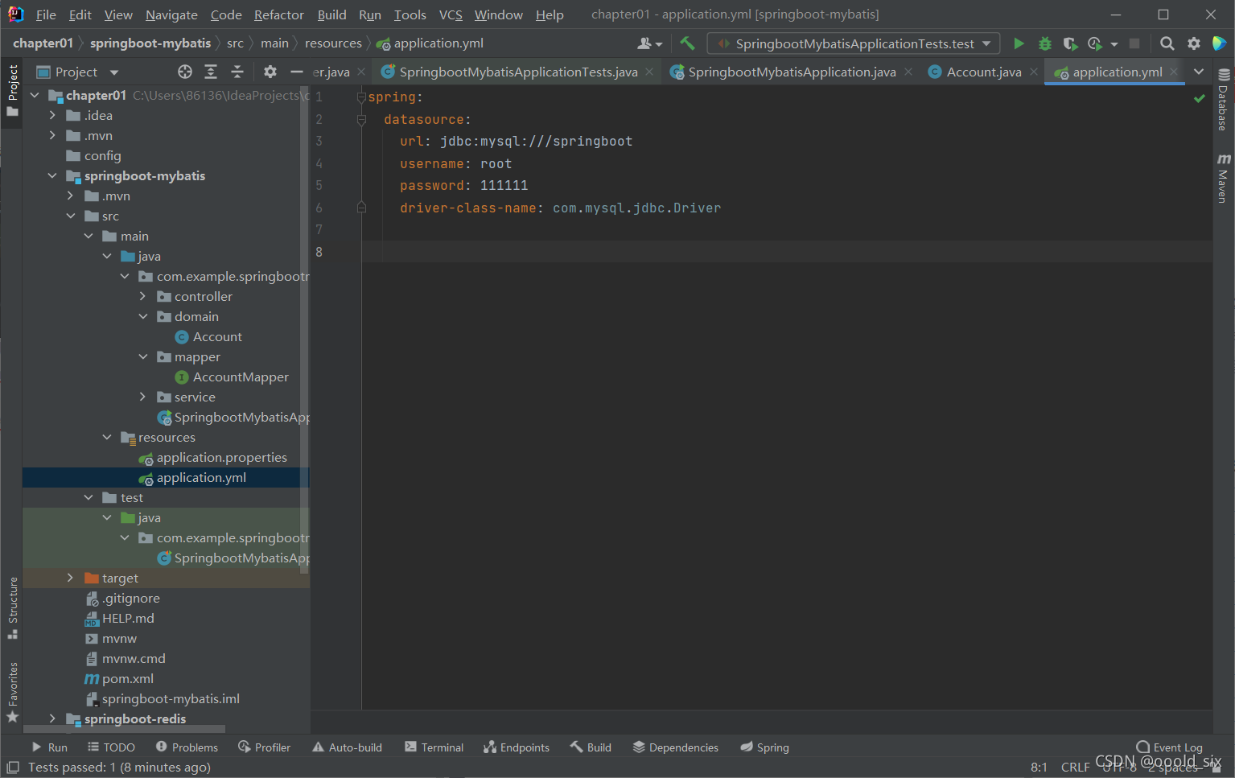The height and width of the screenshot is (778, 1235).
Task: Switch to SpringbootMybatisApplication.java tab
Action: 791,72
